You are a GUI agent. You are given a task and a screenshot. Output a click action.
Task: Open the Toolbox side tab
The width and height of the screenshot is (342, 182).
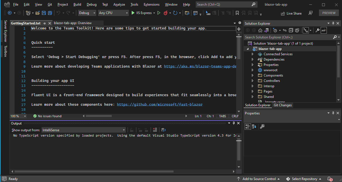(x=5, y=51)
